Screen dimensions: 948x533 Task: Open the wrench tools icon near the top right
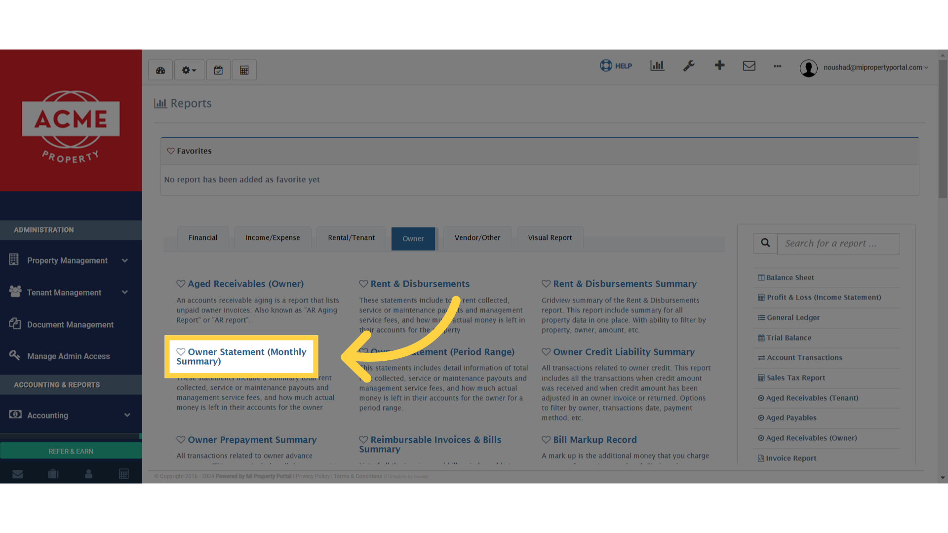coord(689,66)
